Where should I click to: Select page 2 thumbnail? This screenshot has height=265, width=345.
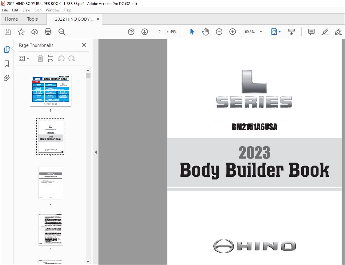pos(50,137)
